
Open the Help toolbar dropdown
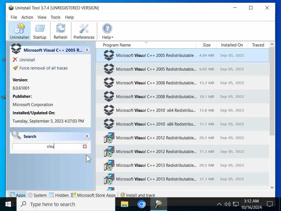click(x=107, y=31)
